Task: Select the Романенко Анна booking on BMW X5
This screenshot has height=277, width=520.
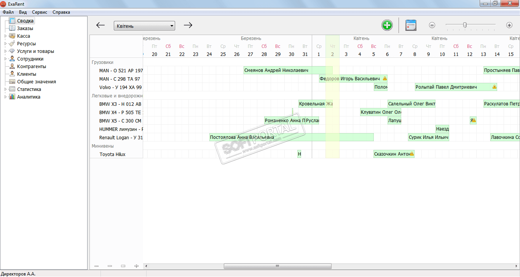Action: pyautogui.click(x=285, y=121)
